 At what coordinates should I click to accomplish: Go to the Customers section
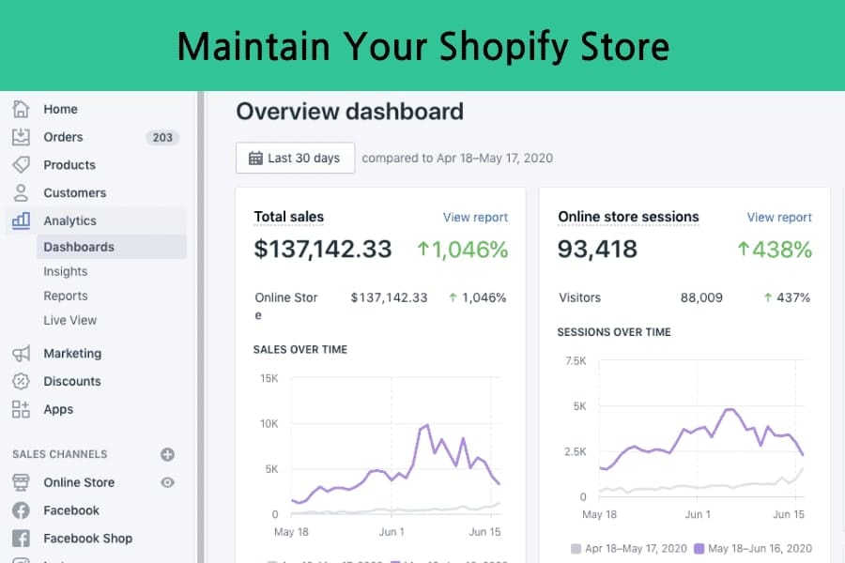click(x=75, y=193)
